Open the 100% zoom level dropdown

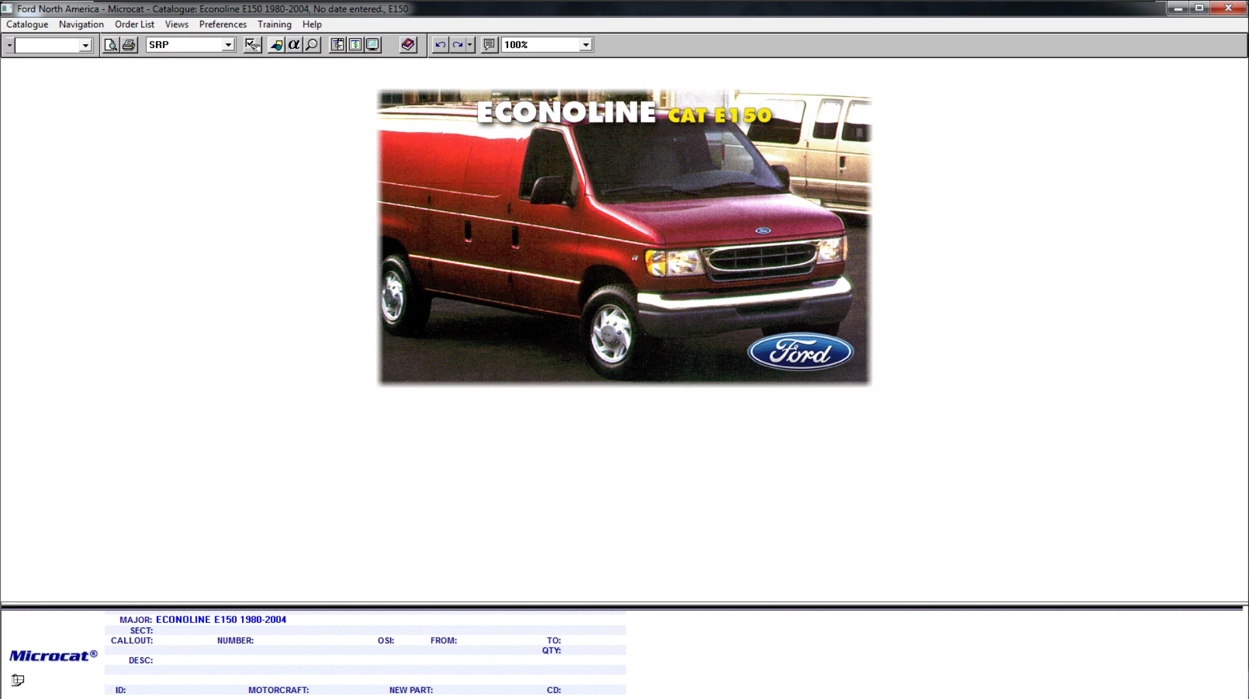click(x=585, y=45)
